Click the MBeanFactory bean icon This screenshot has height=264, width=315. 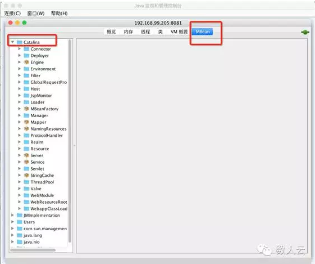(x=26, y=109)
